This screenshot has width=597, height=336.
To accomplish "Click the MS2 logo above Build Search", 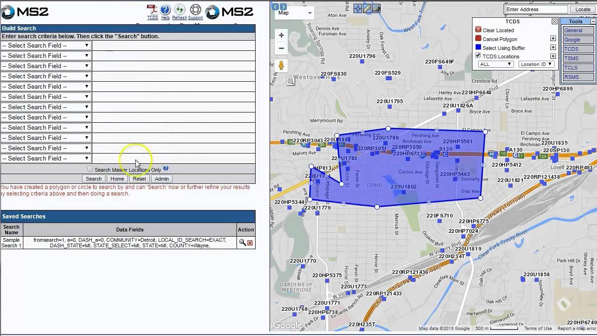I will (24, 12).
